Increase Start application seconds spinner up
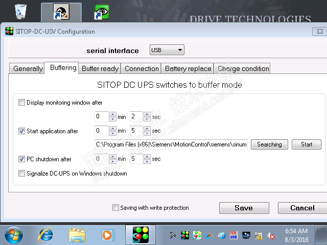 pyautogui.click(x=147, y=128)
